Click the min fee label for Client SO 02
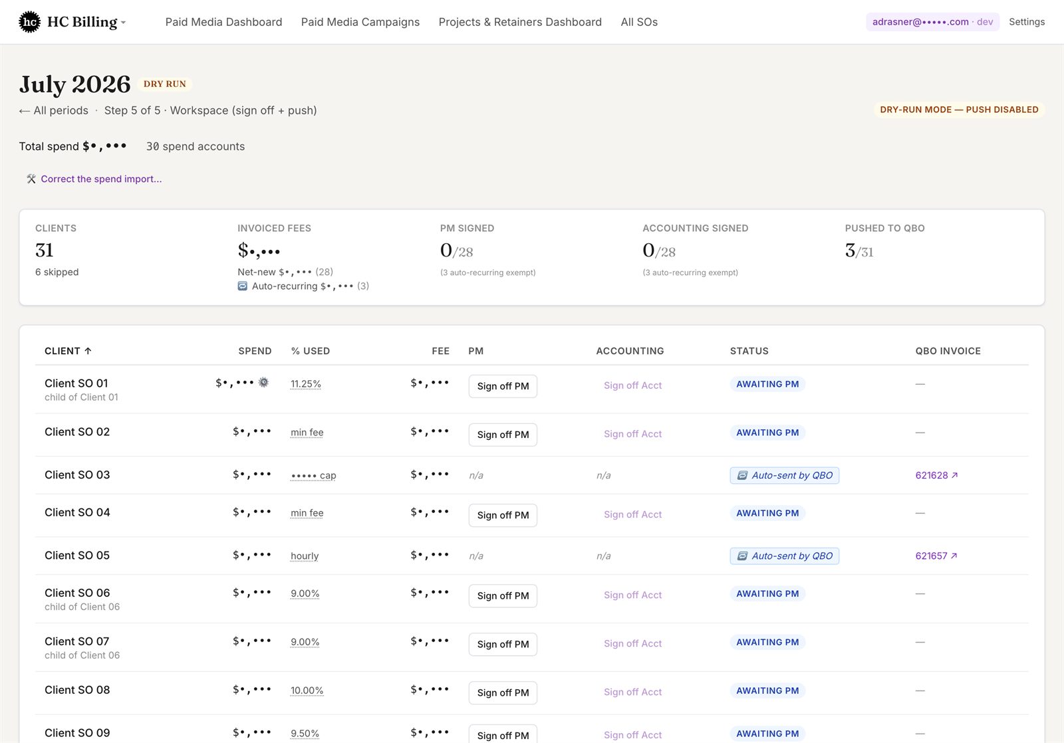The image size is (1064, 743). pyautogui.click(x=307, y=433)
